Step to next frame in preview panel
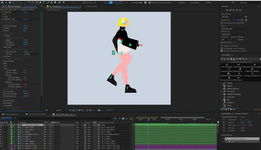The width and height of the screenshot is (261, 150). 237,10
